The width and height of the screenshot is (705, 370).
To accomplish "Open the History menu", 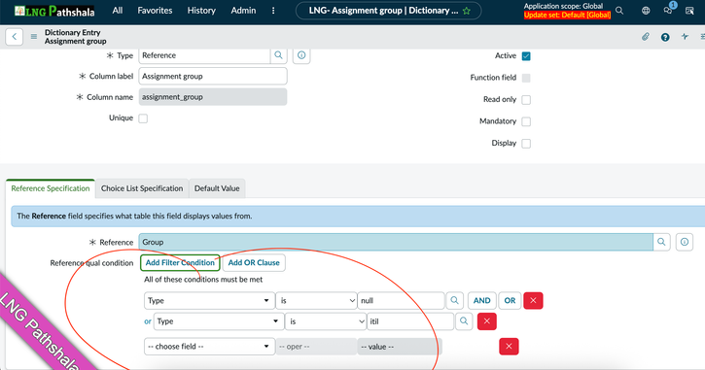I will [201, 11].
